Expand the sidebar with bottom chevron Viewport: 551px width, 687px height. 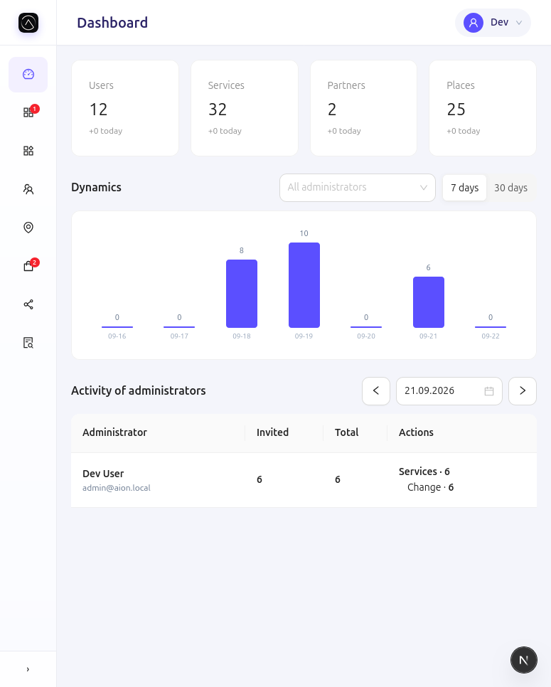[x=28, y=669]
